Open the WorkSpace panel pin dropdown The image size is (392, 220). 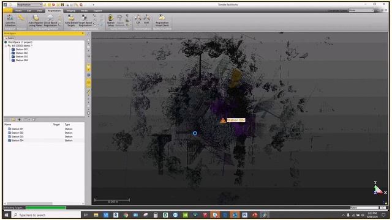click(x=83, y=34)
